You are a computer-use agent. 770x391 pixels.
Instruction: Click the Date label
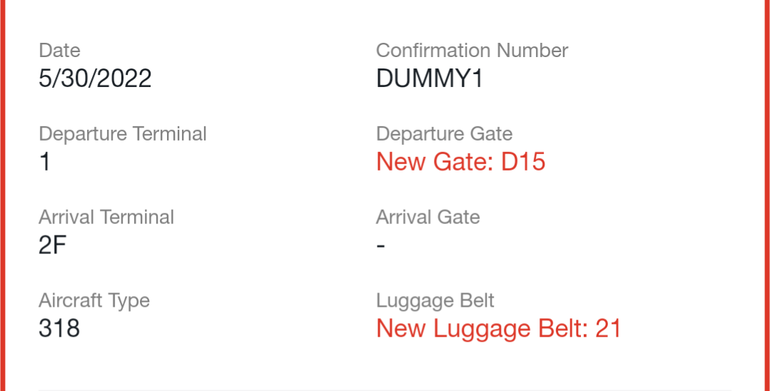coord(59,50)
